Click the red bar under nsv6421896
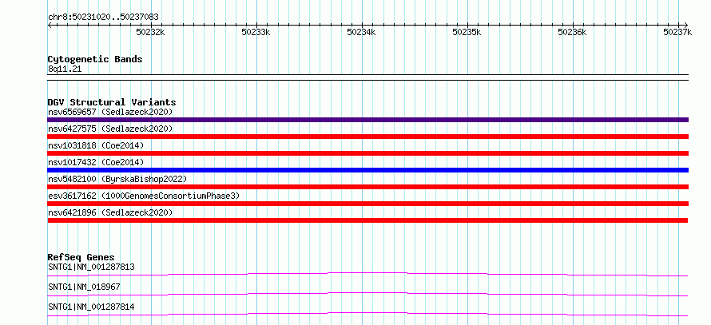Viewport: 711px width, 325px height. pyautogui.click(x=367, y=220)
